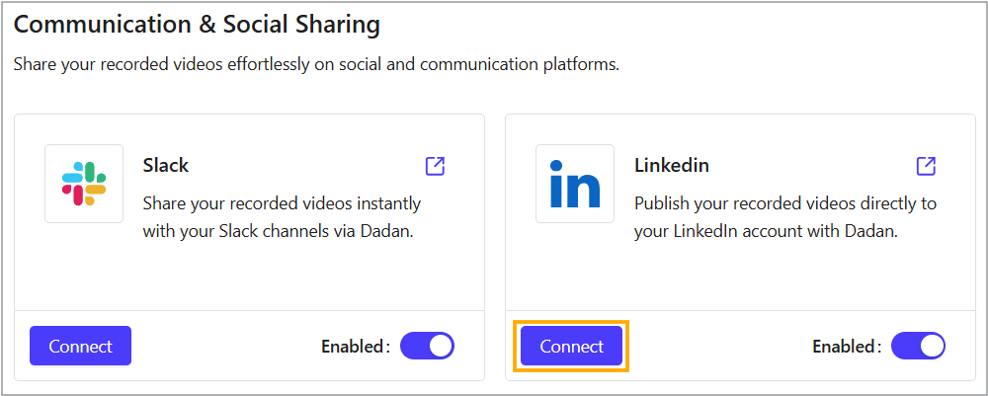
Task: Click empty footer space in the Slack card
Action: 225,346
